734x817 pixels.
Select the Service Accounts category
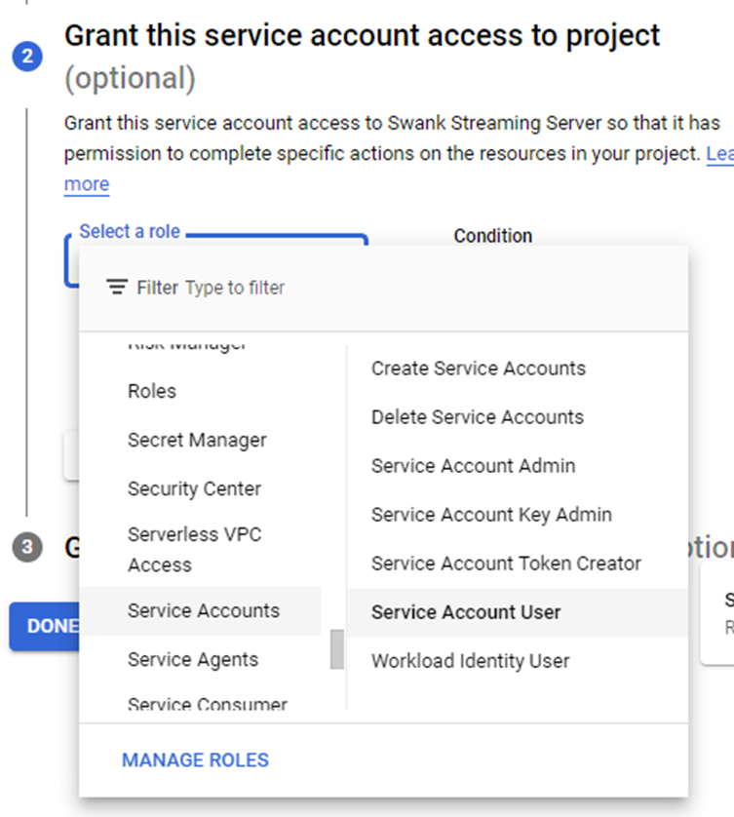pos(203,610)
